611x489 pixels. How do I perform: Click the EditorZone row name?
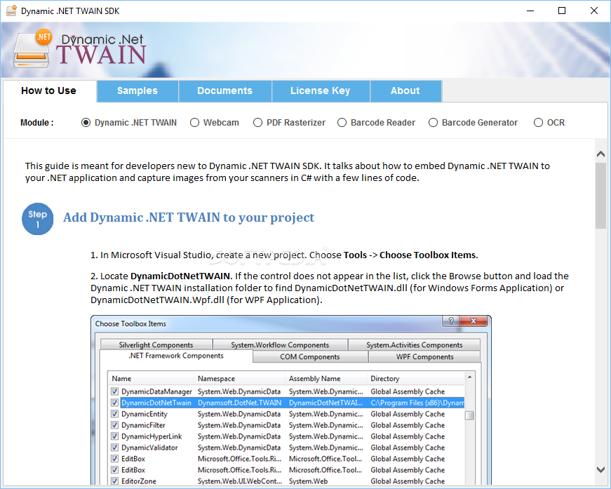click(x=139, y=481)
